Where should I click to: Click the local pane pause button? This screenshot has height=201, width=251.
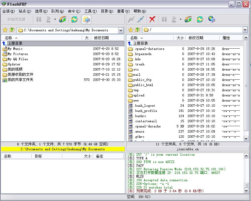coord(39,19)
